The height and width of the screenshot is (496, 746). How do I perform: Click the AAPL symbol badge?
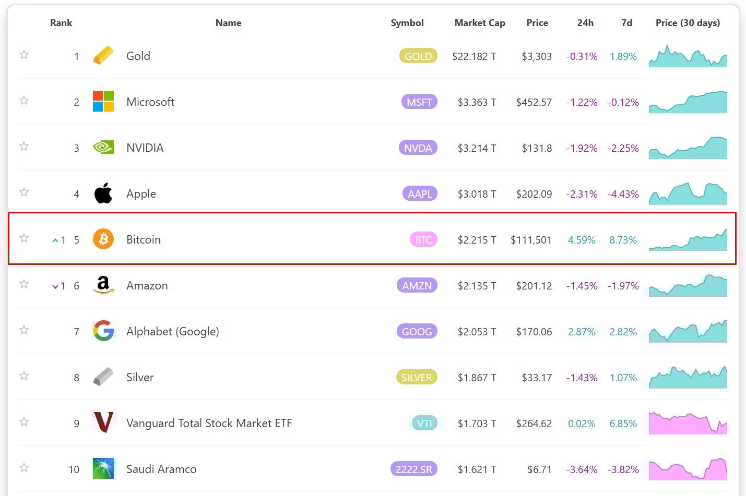[x=420, y=193]
